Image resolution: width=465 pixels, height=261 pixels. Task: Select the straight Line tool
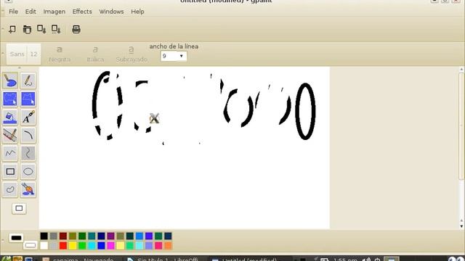pos(10,136)
